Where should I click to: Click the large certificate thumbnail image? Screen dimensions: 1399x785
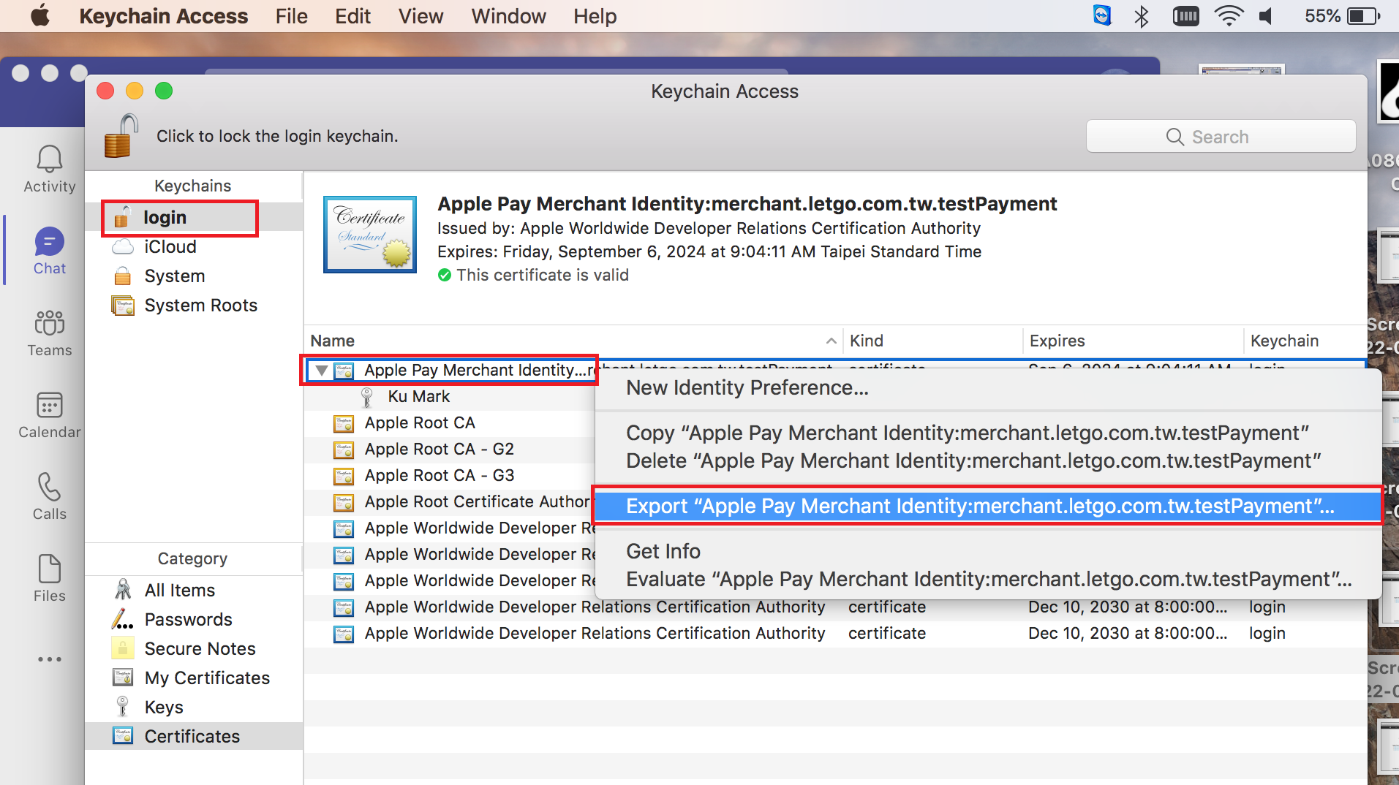coord(370,235)
